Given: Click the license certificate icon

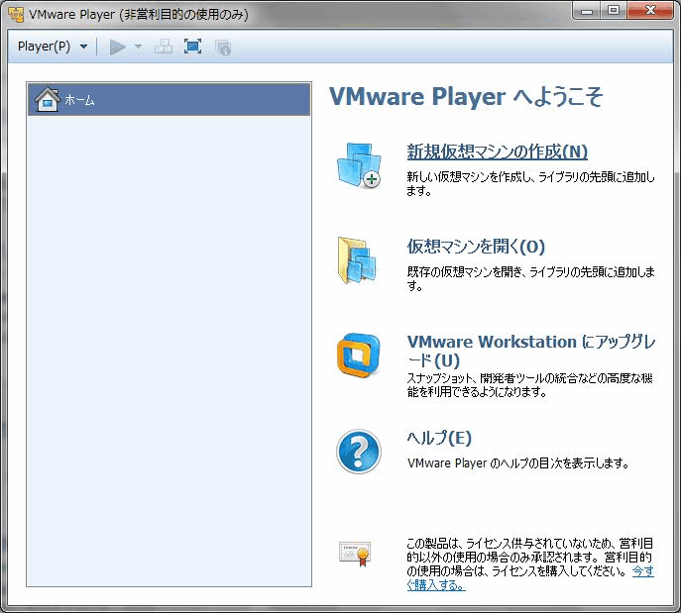Looking at the screenshot, I should (x=355, y=554).
